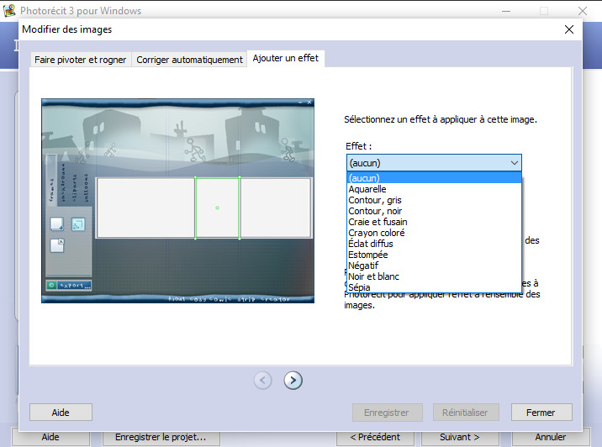Image resolution: width=602 pixels, height=447 pixels.
Task: Select the Ajouter un effet tab
Action: click(286, 58)
